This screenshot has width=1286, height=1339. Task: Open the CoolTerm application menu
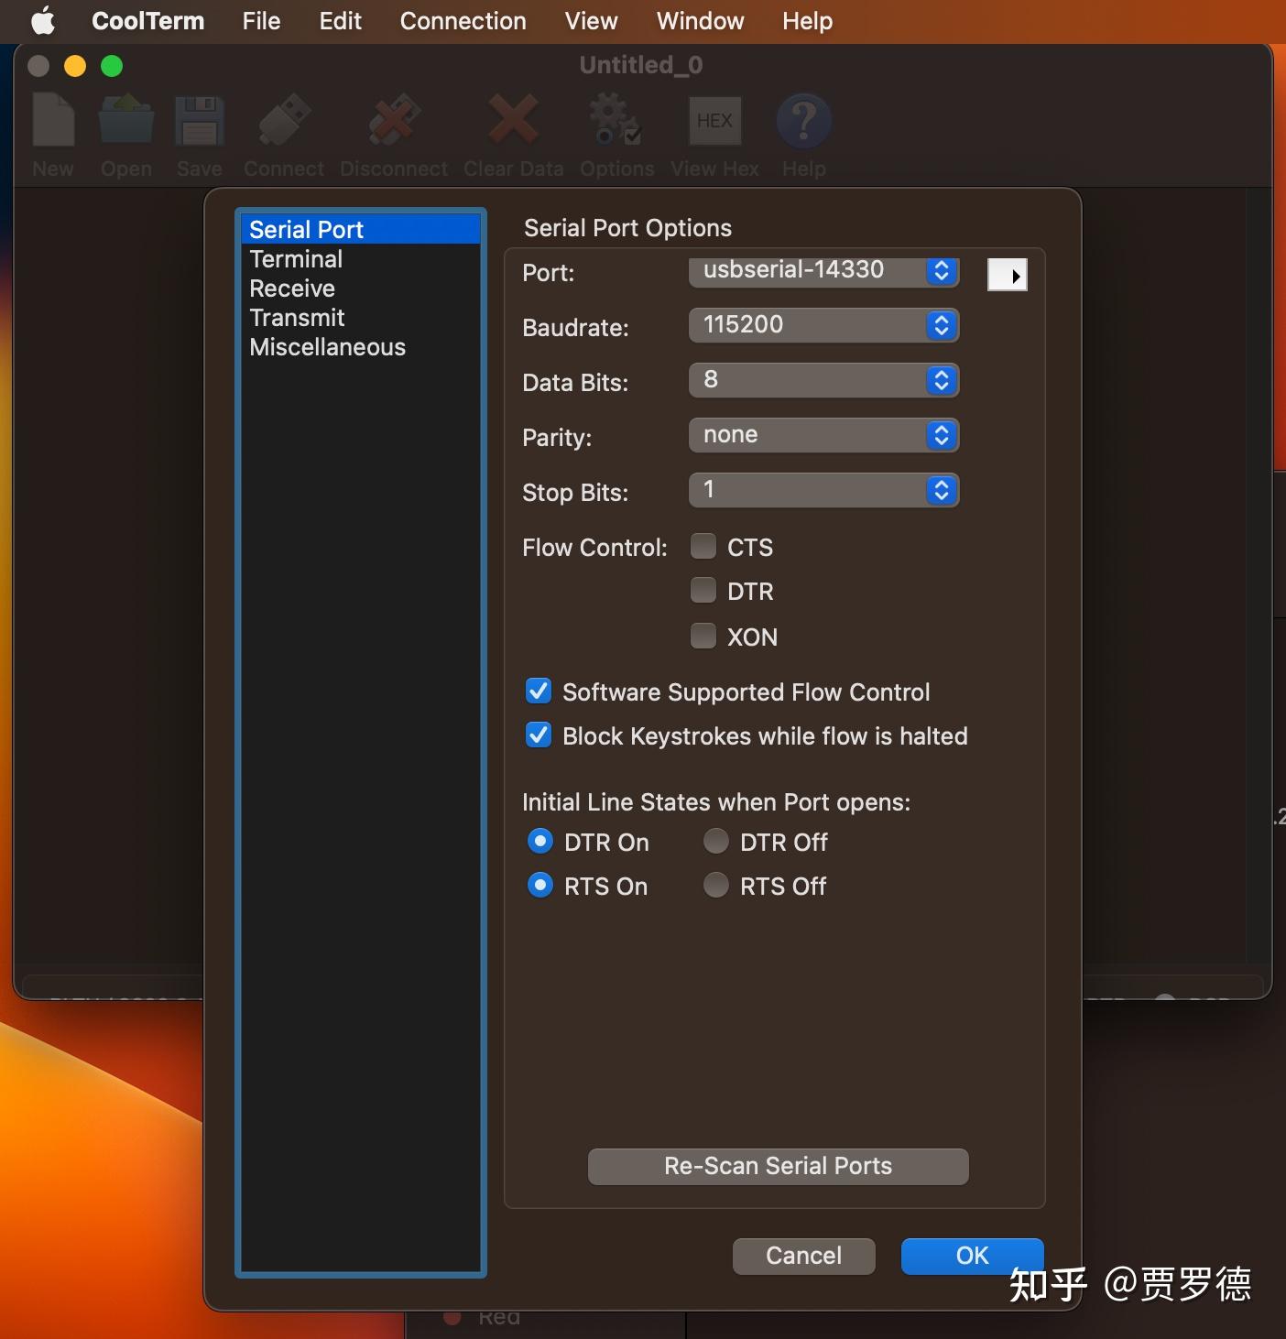pos(148,21)
